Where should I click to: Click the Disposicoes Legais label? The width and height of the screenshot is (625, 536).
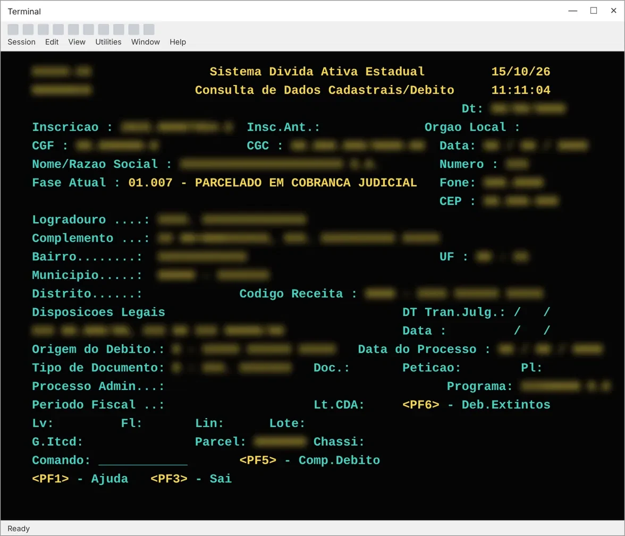pos(98,312)
